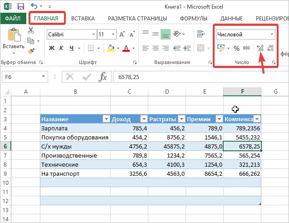Open the Доход column filter dropdown

[144, 119]
